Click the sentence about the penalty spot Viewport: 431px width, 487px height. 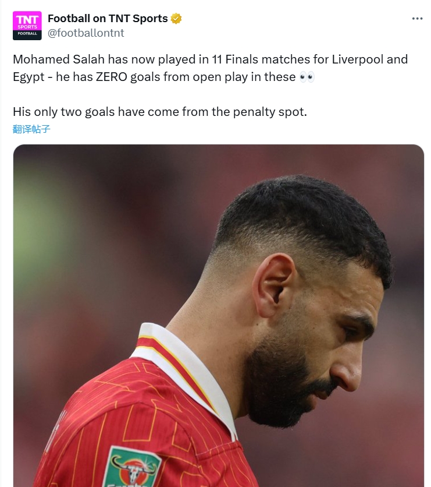tap(159, 111)
